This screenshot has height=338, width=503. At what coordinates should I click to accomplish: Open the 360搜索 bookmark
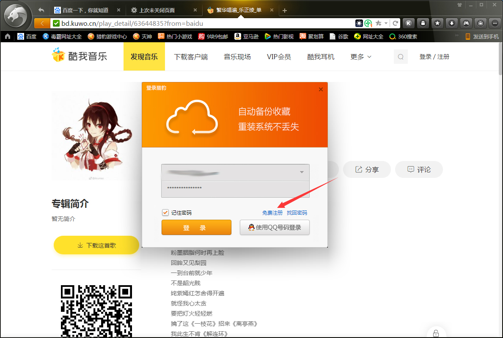[x=403, y=36]
